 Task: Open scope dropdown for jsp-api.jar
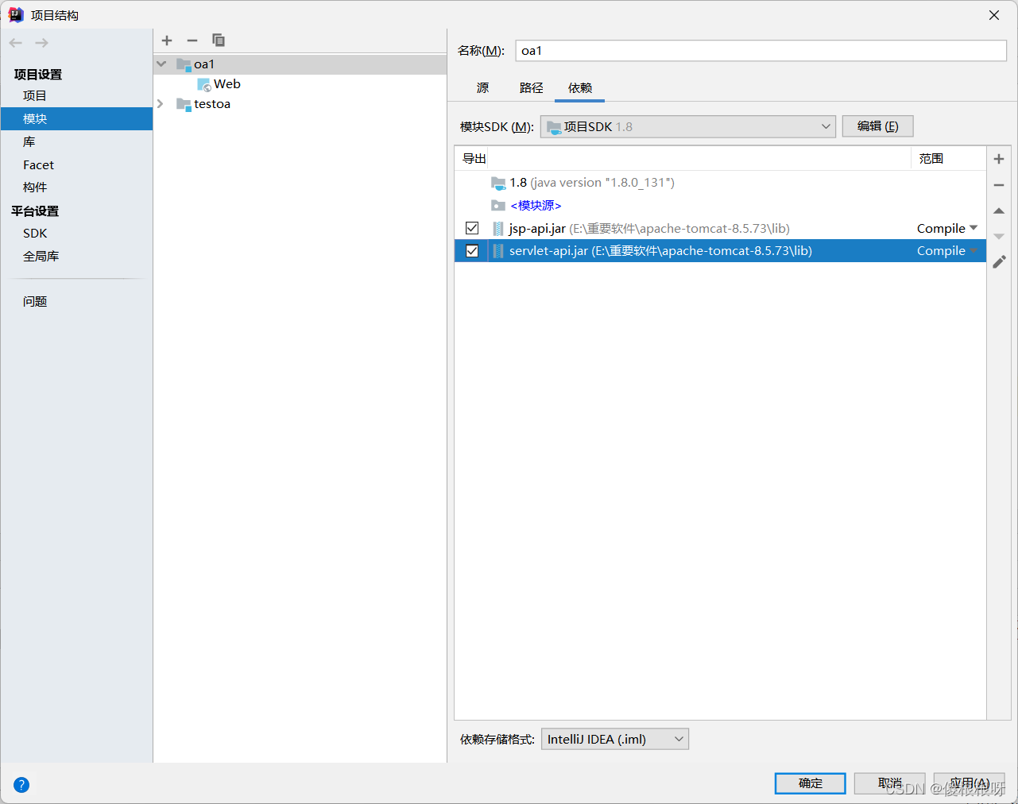(x=973, y=228)
